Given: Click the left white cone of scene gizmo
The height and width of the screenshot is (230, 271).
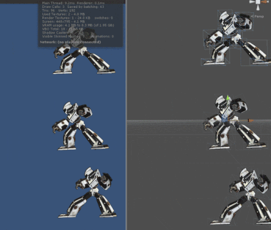Looking at the screenshot, I should (252, 2).
